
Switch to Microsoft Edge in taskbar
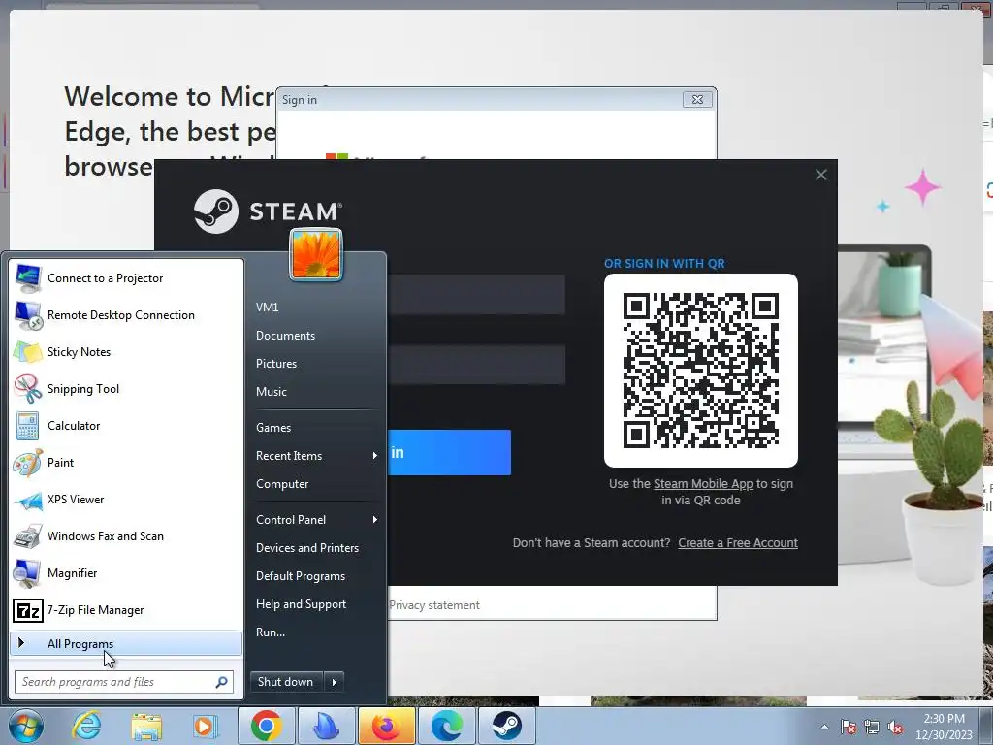[446, 726]
